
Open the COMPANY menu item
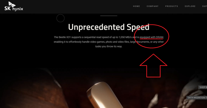click(153, 6)
